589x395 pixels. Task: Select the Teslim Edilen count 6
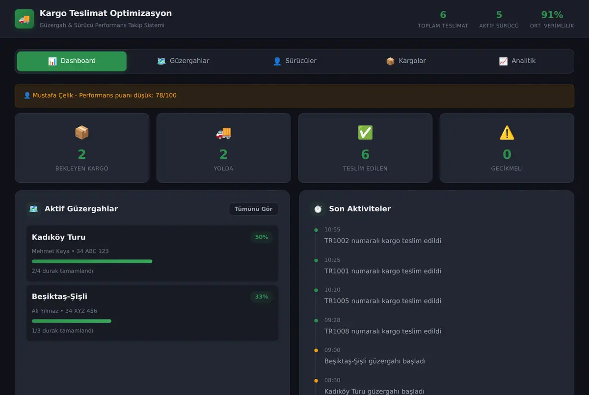(x=365, y=155)
